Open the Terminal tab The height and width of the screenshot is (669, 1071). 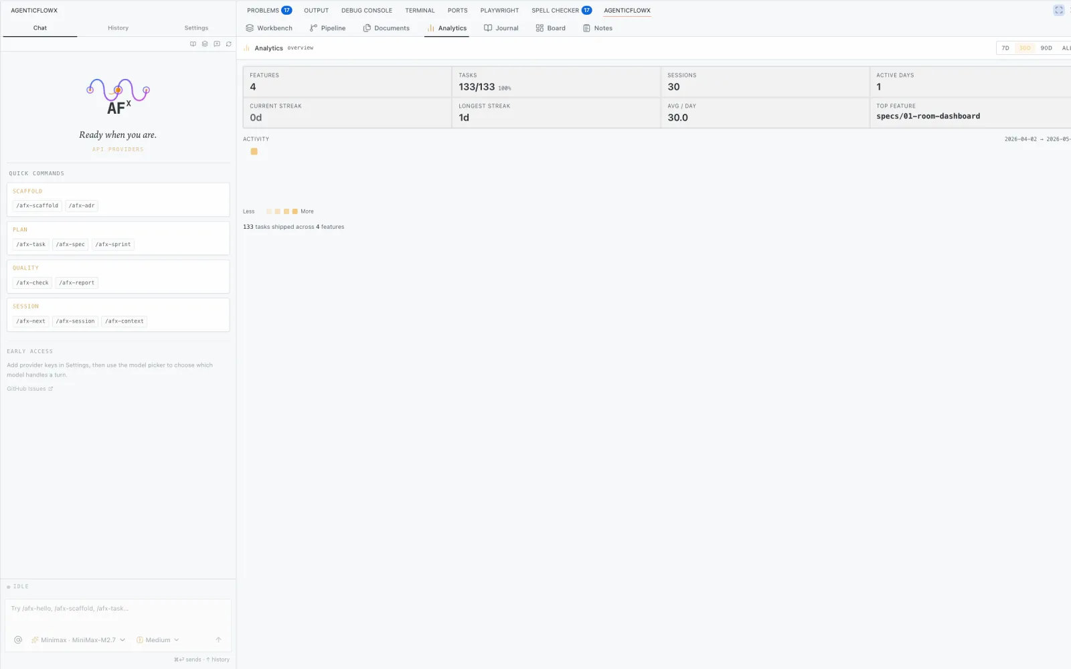420,10
